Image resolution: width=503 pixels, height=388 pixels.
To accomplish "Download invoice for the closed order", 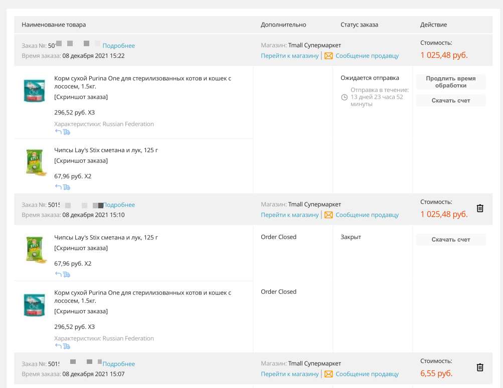I will tap(451, 239).
